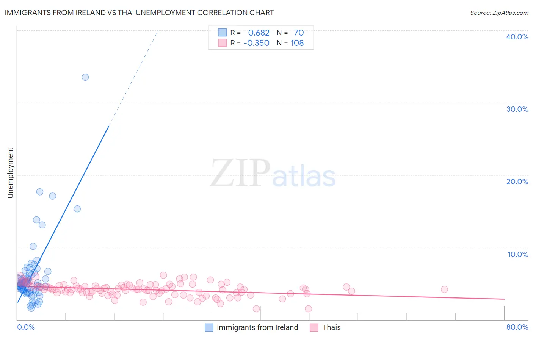The height and width of the screenshot is (338, 533).
Task: Click the 0.0% x-axis label
Action: (26, 327)
